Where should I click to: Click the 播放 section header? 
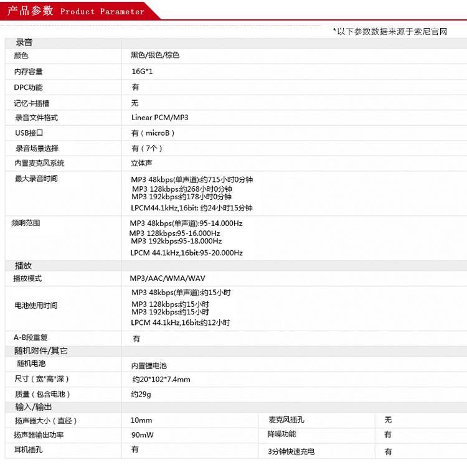click(x=24, y=266)
